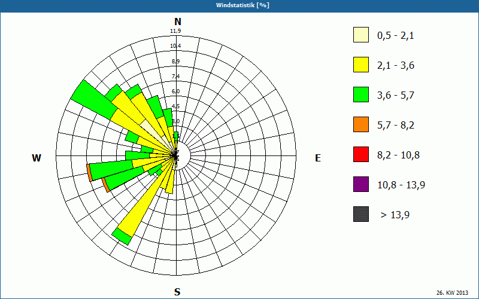Screen dimensions: 479x299
Task: Click the 3,0 ring scale label
Action: coord(175,121)
